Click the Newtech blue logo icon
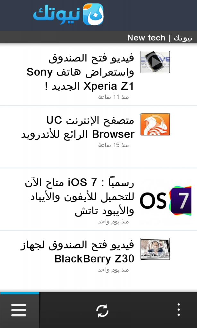The height and width of the screenshot is (328, 197). pos(93,14)
